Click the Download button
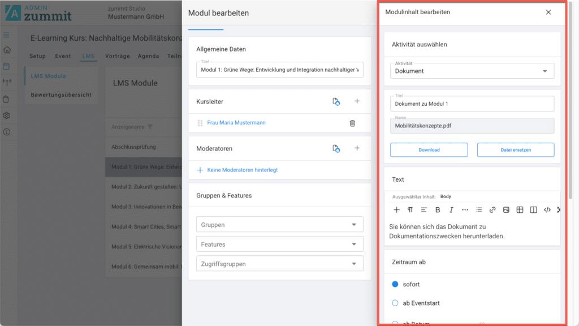The width and height of the screenshot is (579, 326). point(429,150)
